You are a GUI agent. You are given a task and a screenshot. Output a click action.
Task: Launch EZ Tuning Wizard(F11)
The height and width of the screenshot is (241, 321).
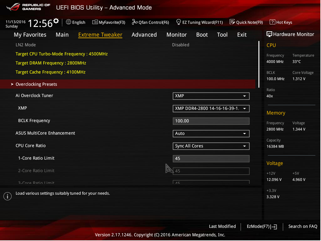tap(199, 22)
